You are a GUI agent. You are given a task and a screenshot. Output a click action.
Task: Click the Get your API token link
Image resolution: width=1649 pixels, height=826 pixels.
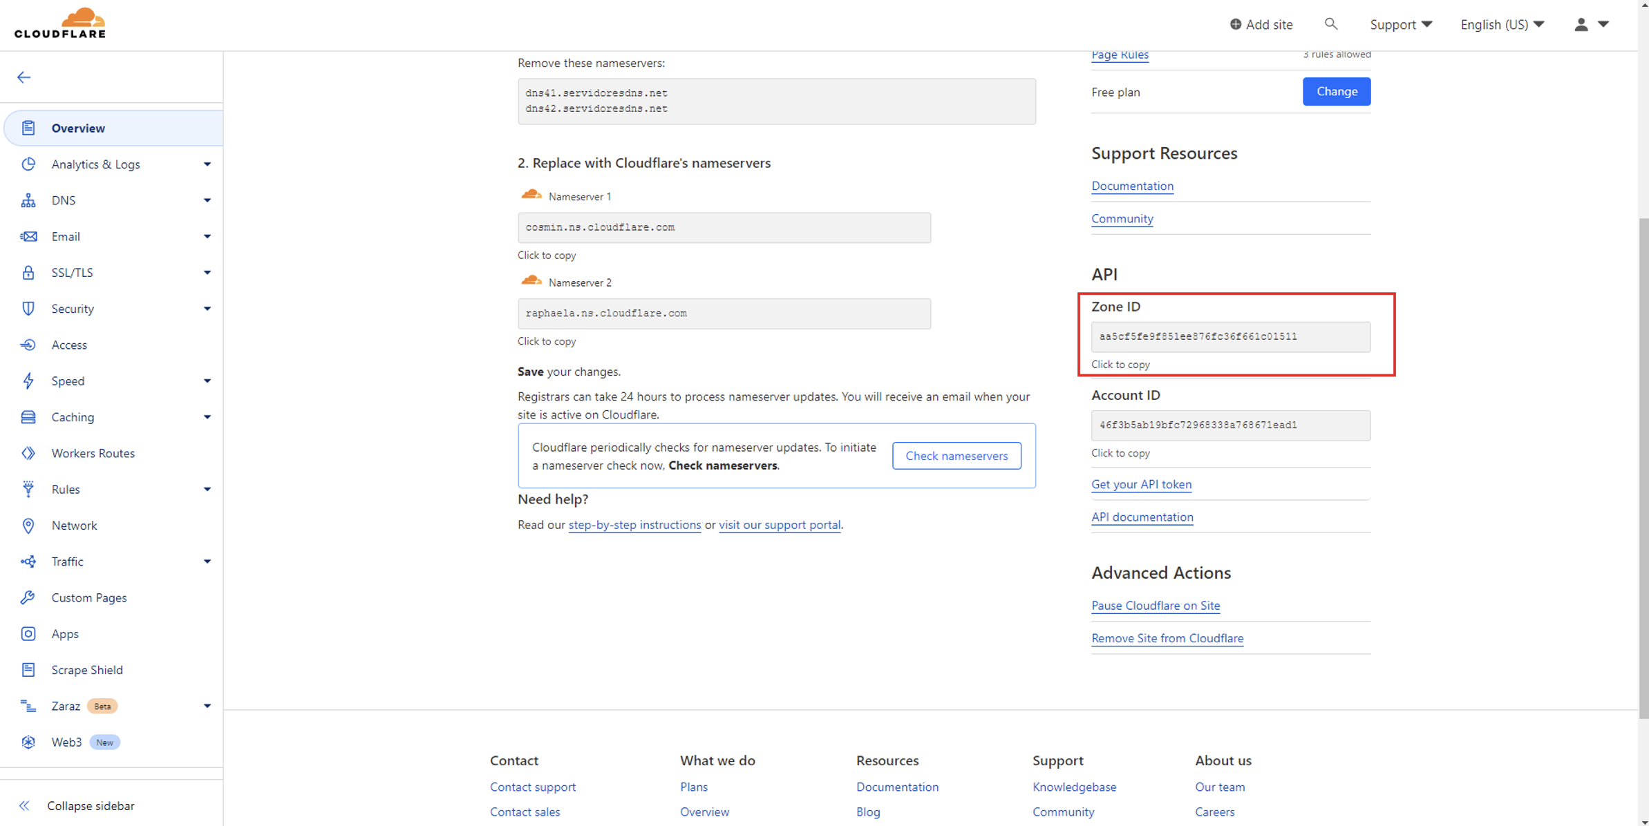click(x=1141, y=484)
